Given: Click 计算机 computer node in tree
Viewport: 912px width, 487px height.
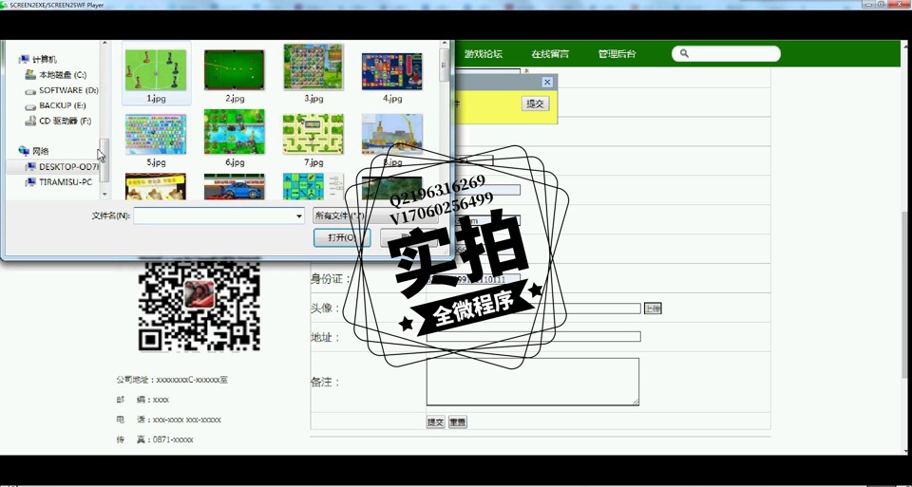Looking at the screenshot, I should coord(44,59).
